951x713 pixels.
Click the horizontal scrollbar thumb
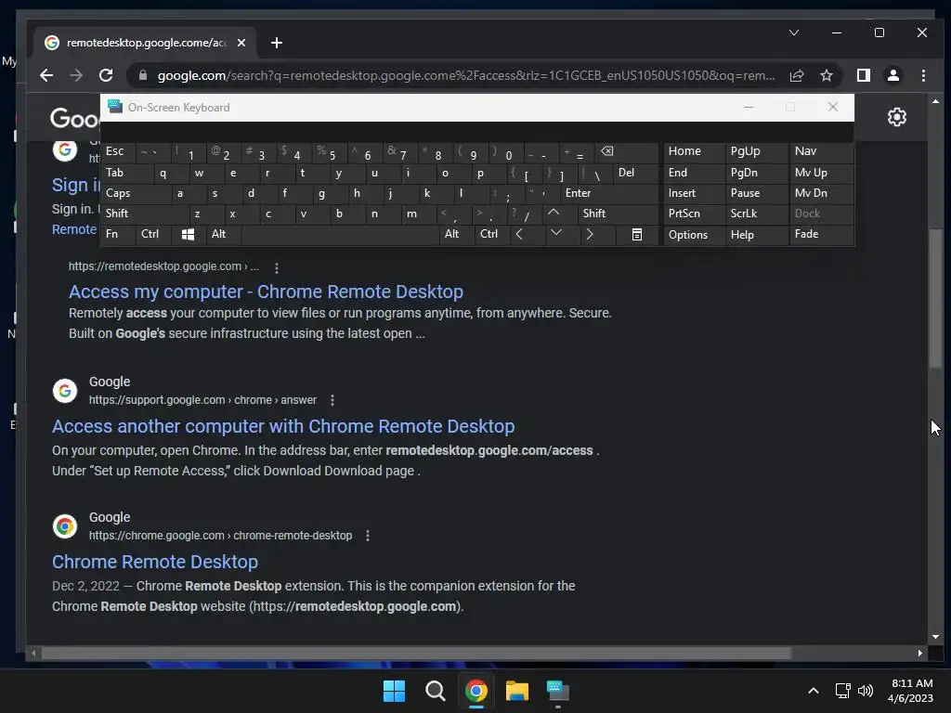[x=416, y=654]
